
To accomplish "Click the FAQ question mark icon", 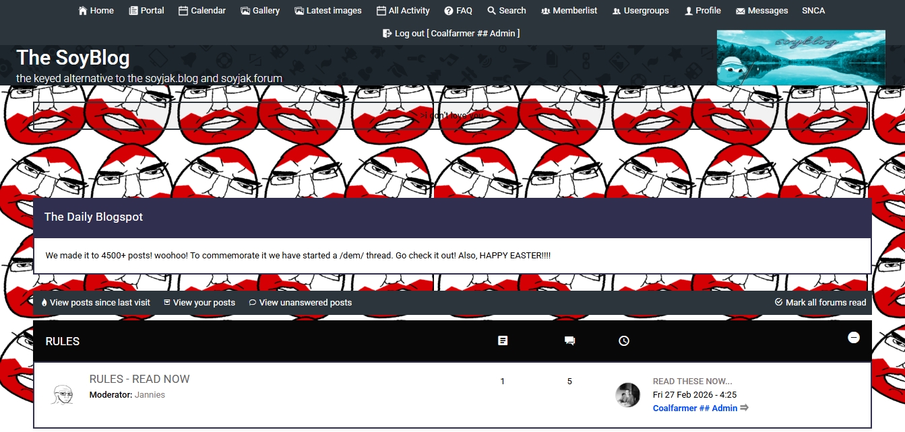I will (449, 11).
